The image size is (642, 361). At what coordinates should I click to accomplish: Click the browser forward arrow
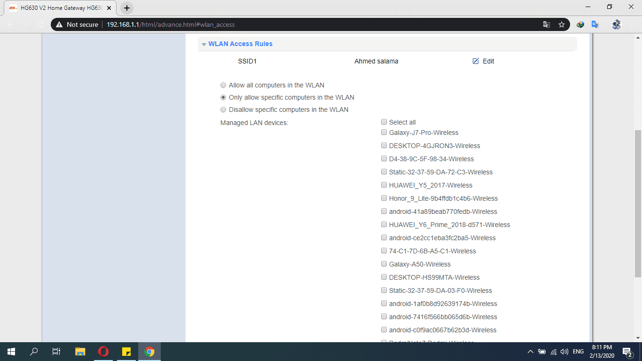[x=26, y=24]
